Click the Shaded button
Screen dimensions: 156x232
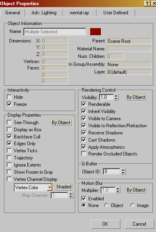click(63, 187)
